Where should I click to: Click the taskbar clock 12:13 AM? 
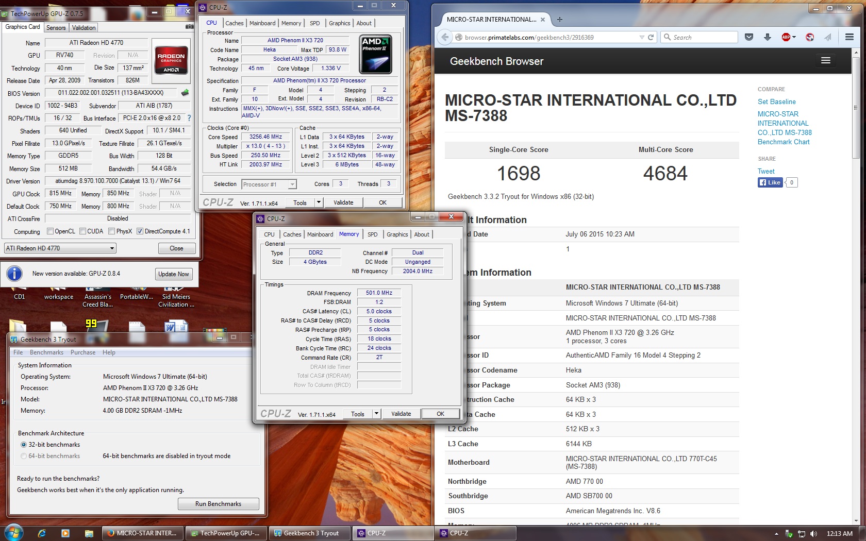coord(839,534)
